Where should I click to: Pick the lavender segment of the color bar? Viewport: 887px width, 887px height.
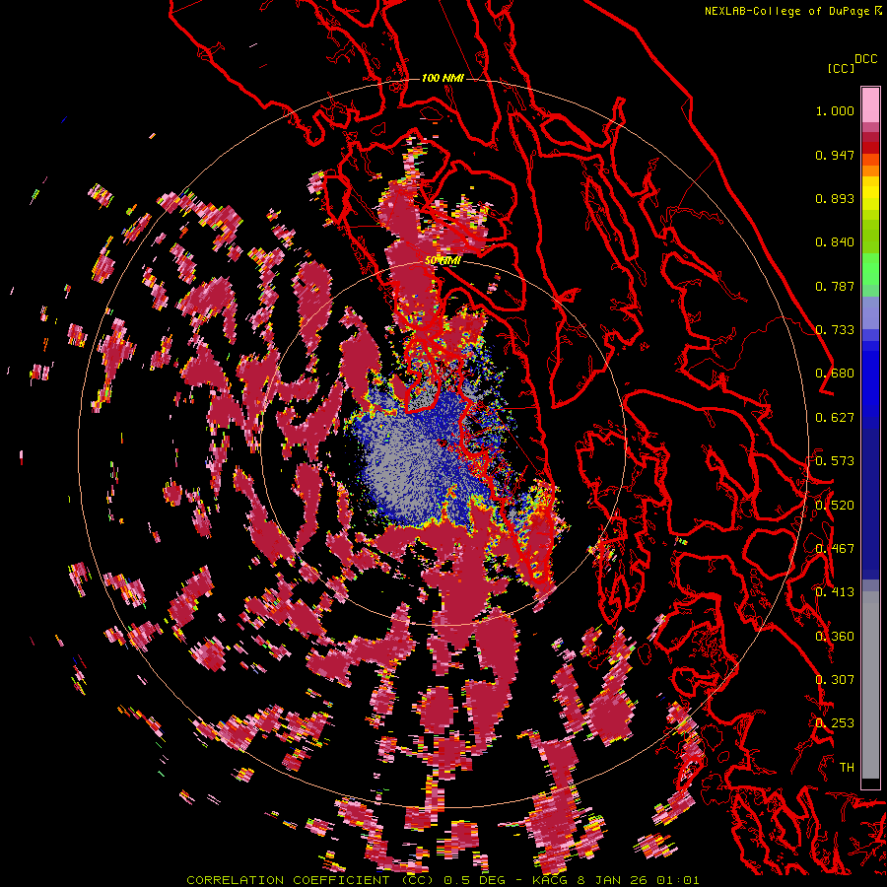tap(870, 312)
